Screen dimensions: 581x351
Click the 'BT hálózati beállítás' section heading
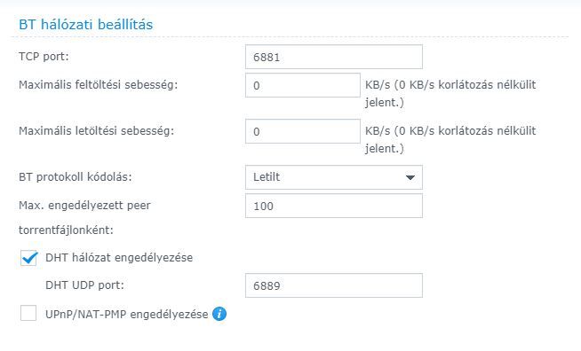(x=85, y=25)
